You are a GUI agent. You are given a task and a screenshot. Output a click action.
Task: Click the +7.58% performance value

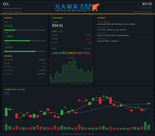click(9, 37)
